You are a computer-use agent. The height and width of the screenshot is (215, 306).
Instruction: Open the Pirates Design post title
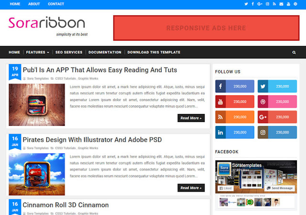(92, 140)
